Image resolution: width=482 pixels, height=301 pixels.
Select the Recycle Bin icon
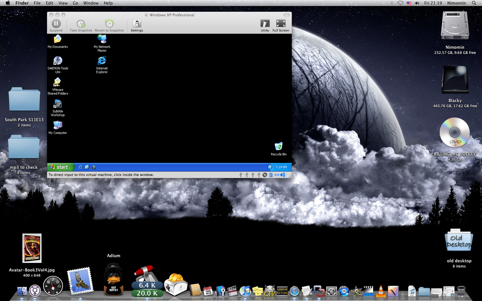point(279,149)
